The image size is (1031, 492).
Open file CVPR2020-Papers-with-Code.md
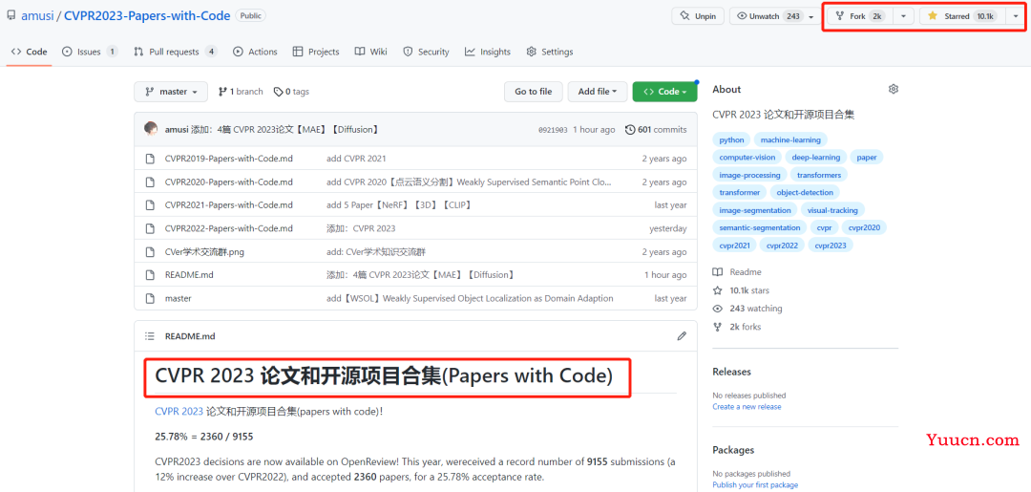click(229, 182)
